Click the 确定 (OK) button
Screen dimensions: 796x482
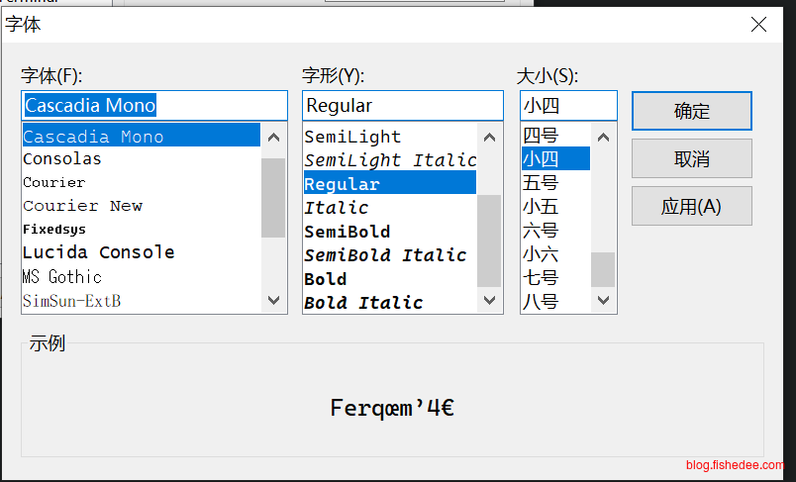point(691,111)
